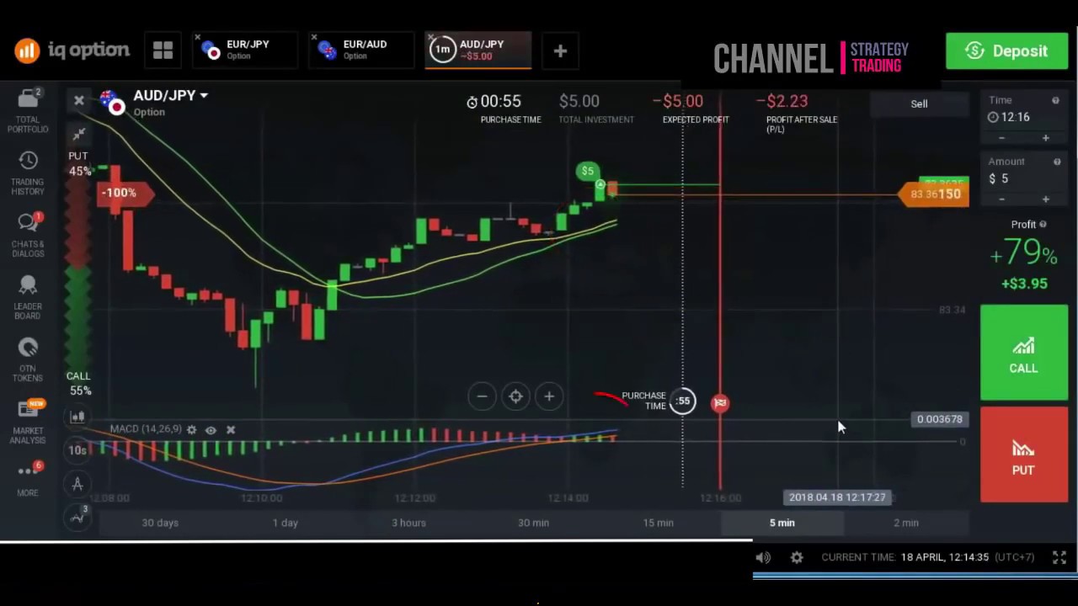Open help icon next to Profit
The image size is (1078, 606).
1043,225
